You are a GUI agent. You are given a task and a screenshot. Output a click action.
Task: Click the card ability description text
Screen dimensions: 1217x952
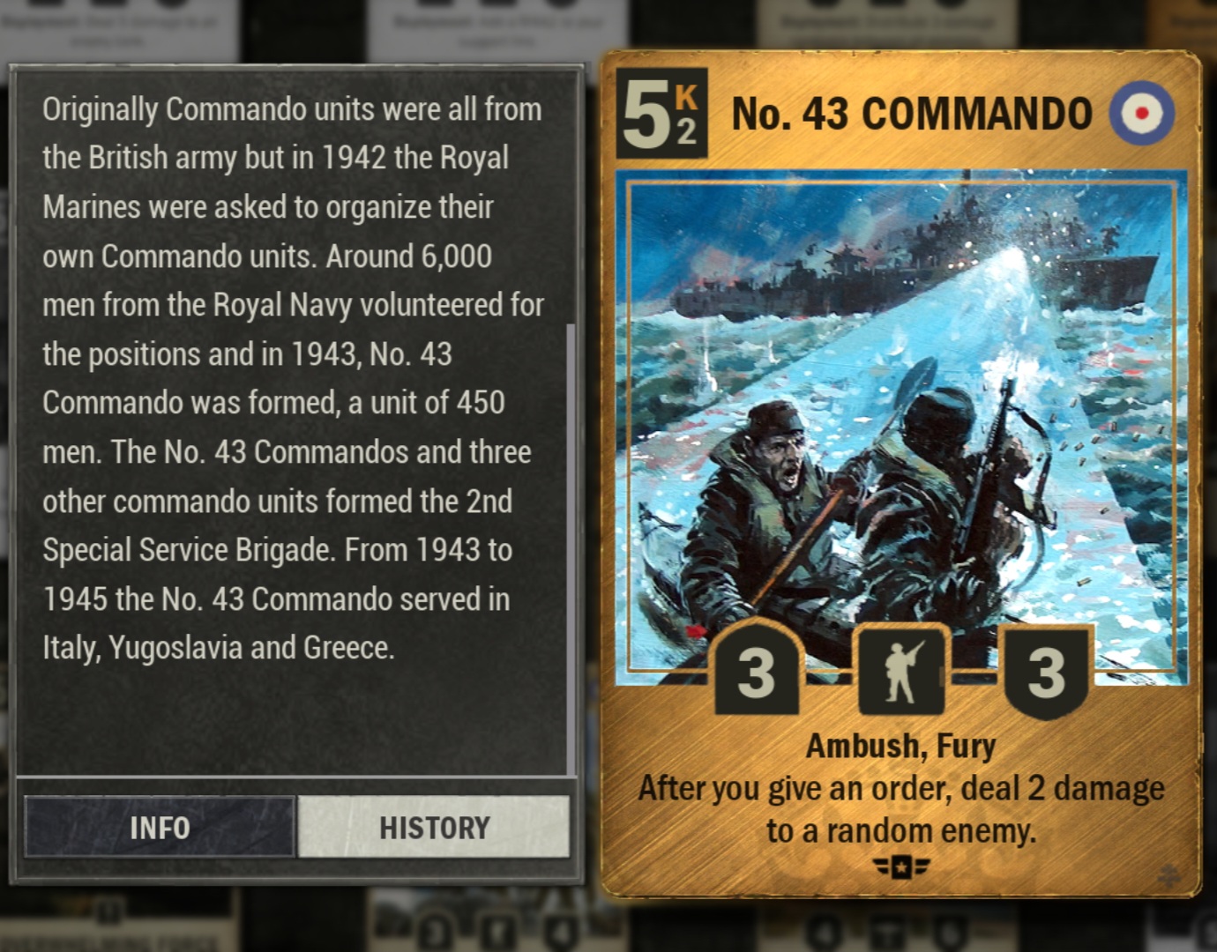[x=901, y=809]
